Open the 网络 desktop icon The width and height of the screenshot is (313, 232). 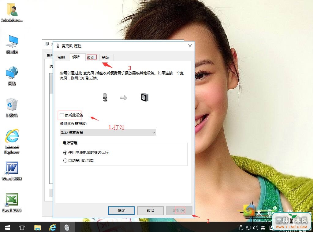pos(12,76)
